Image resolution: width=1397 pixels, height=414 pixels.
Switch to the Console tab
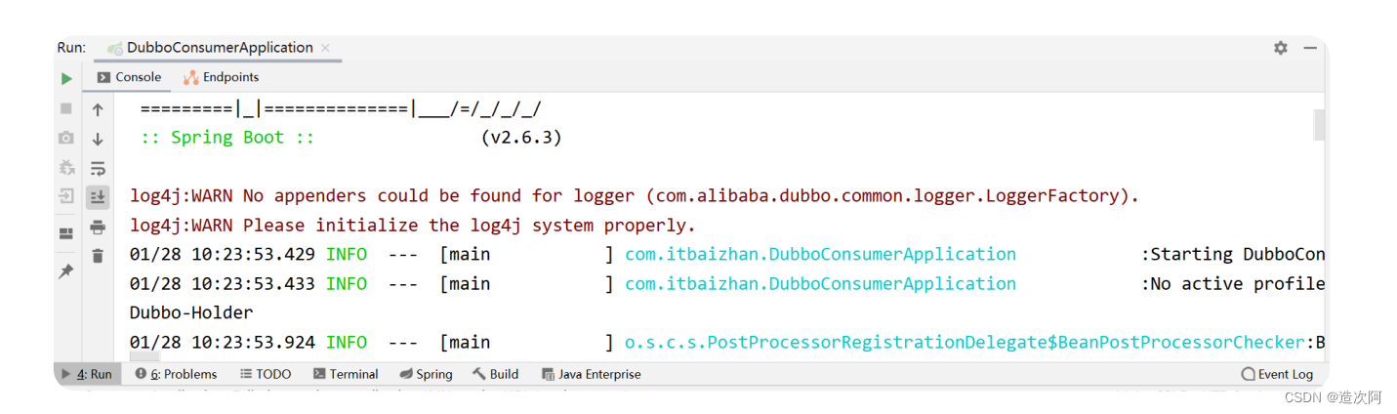click(x=130, y=77)
